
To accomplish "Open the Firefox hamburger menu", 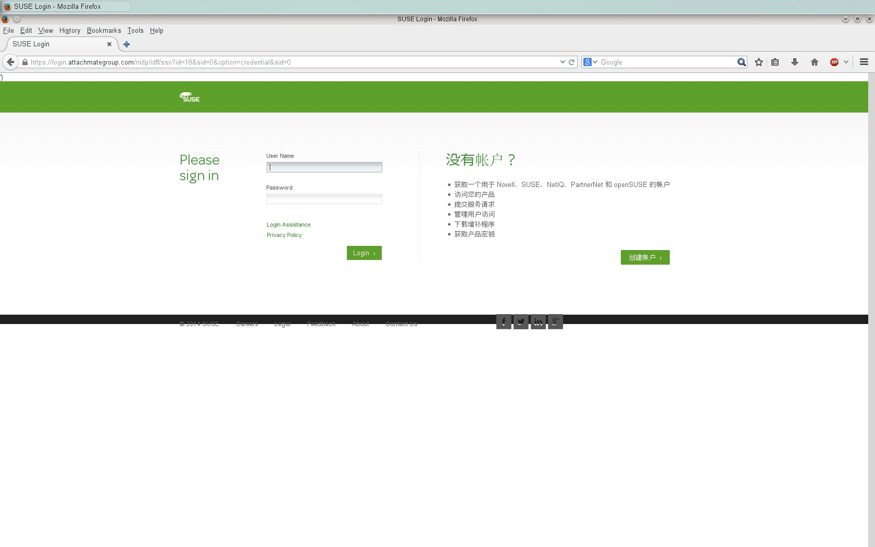I will 864,62.
